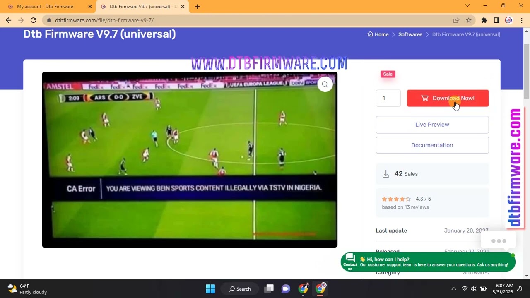
Task: Open the football match product image
Action: pos(190,160)
